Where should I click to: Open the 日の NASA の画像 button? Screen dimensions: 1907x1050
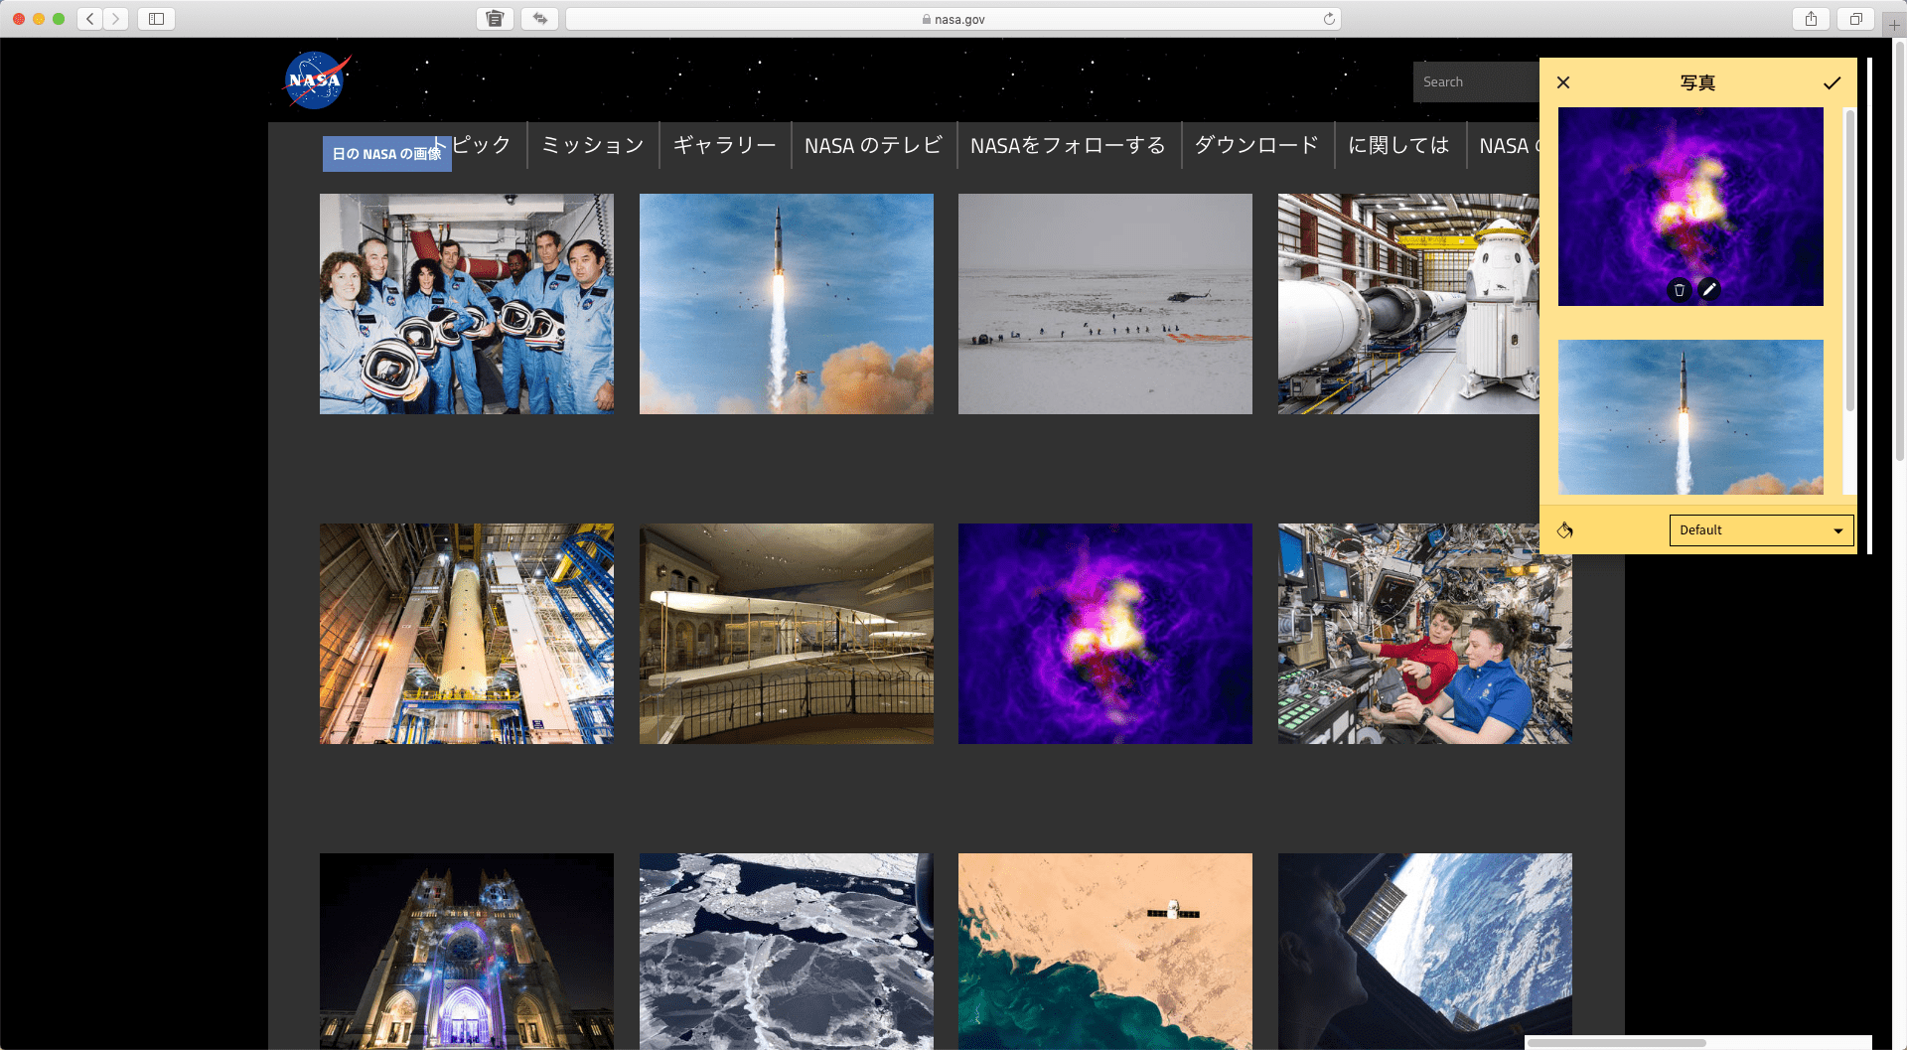387,154
